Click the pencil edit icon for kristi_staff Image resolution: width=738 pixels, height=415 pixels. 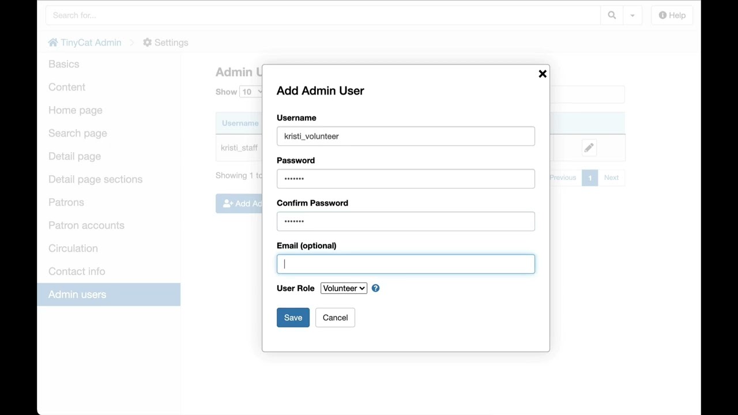click(x=589, y=148)
